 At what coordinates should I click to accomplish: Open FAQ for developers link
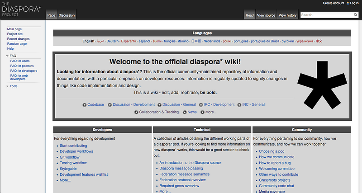[24, 71]
